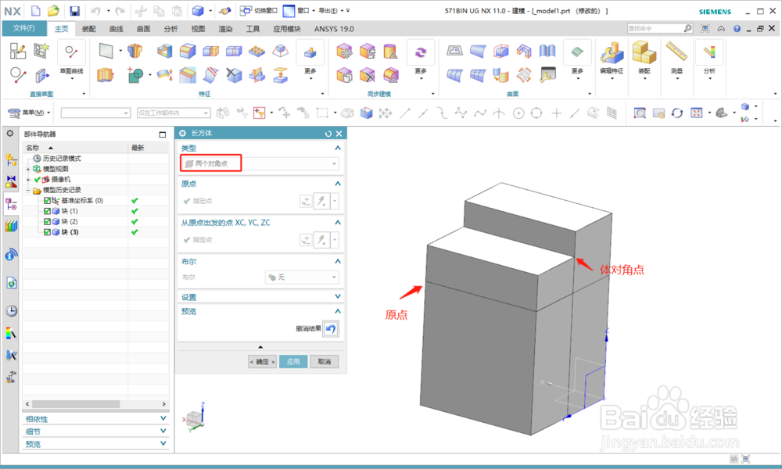Expand the 模型视图 tree node
The image size is (782, 469).
28,169
